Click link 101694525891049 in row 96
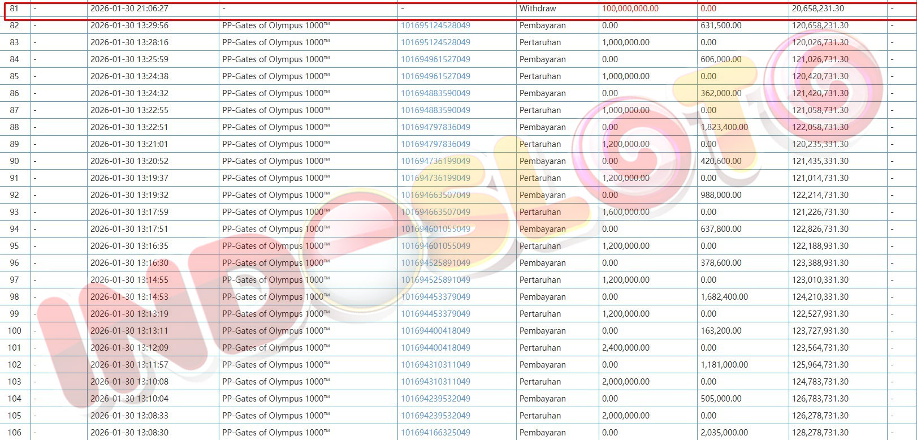 click(435, 263)
